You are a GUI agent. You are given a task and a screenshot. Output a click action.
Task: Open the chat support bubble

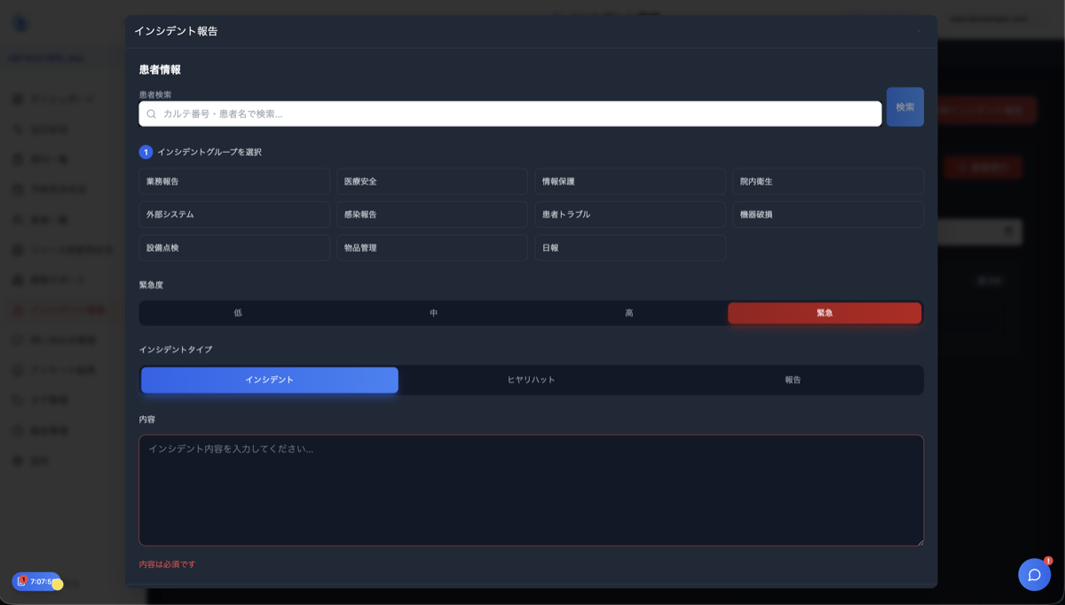[x=1034, y=575]
